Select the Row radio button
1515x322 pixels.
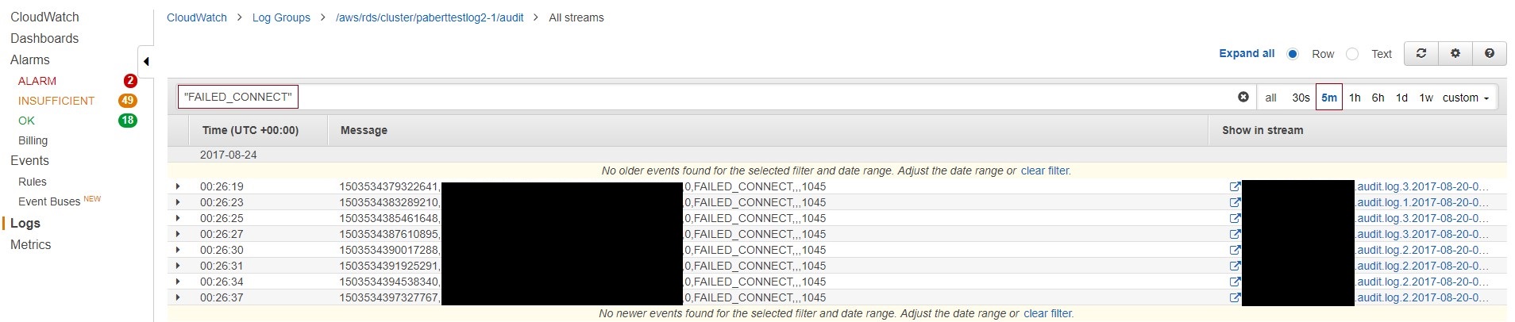[x=1293, y=54]
